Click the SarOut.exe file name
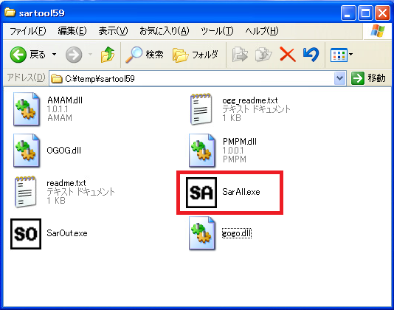The width and height of the screenshot is (394, 310). tap(67, 233)
